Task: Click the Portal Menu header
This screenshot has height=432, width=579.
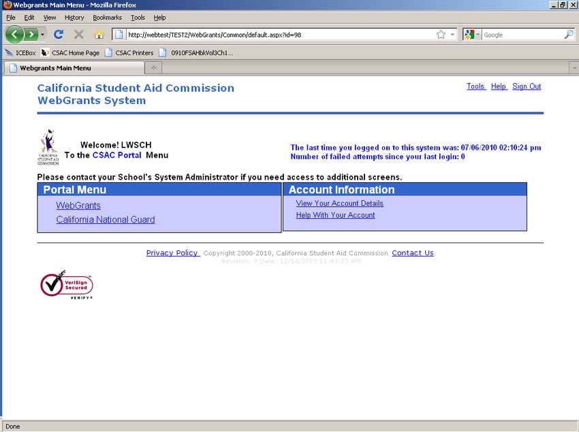Action: coord(159,190)
